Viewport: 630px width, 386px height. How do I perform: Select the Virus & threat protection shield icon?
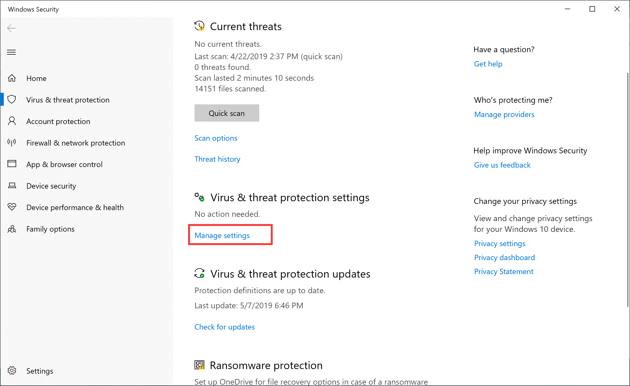12,99
